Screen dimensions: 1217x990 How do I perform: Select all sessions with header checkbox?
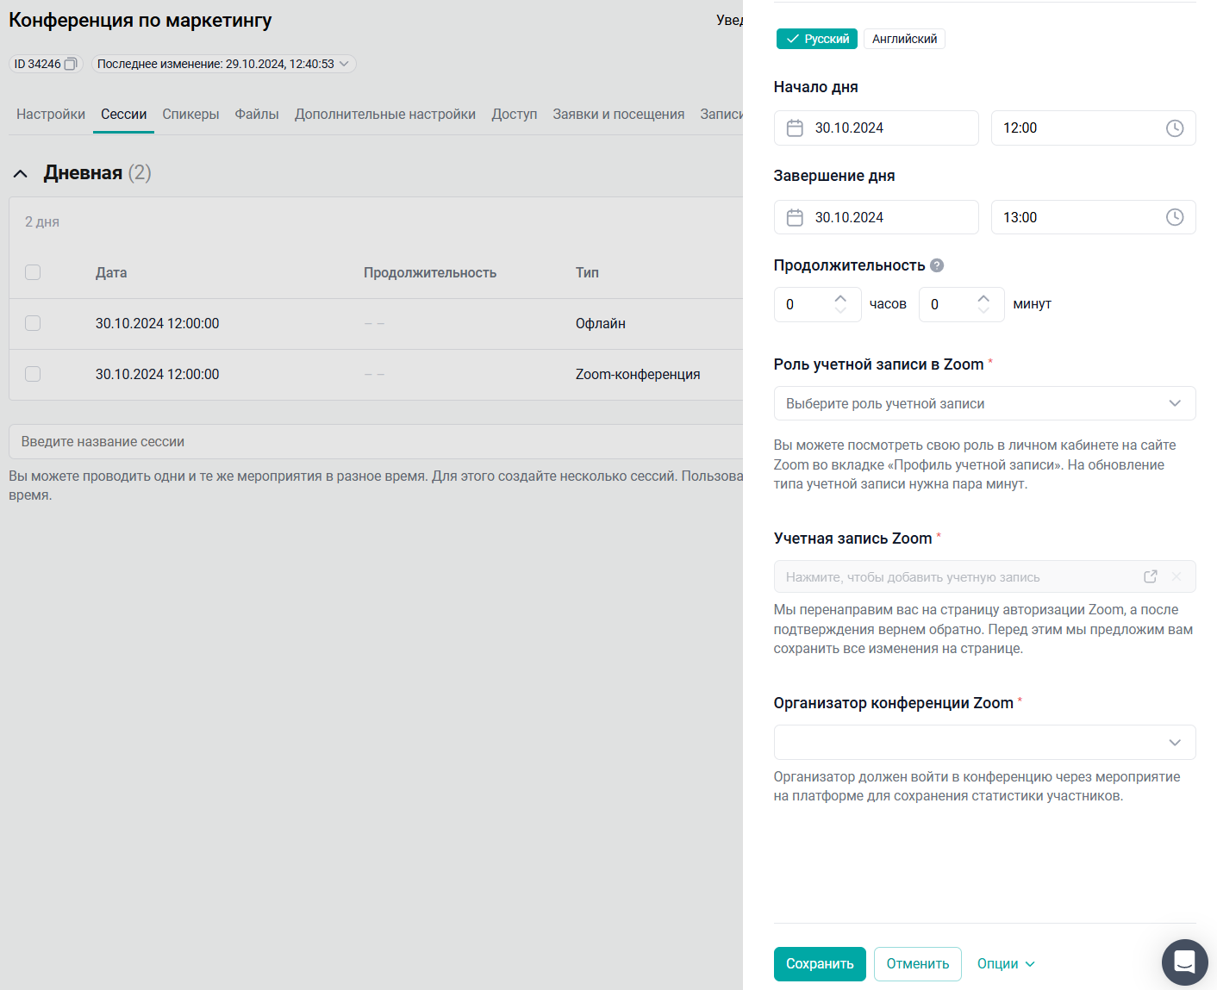tap(33, 272)
